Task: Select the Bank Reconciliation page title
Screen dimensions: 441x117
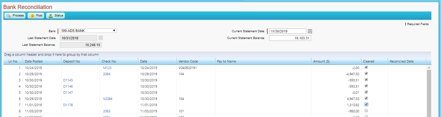Action: (x=28, y=7)
